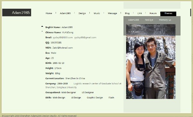Go to the Forum page
The width and height of the screenshot is (193, 117).
click(153, 13)
